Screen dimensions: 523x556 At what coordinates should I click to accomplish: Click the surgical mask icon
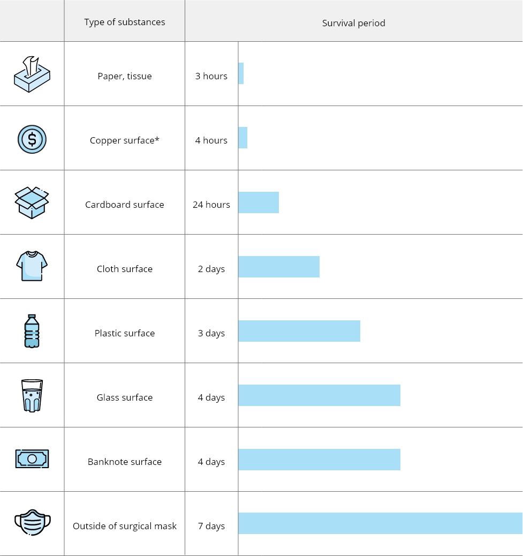tap(32, 522)
